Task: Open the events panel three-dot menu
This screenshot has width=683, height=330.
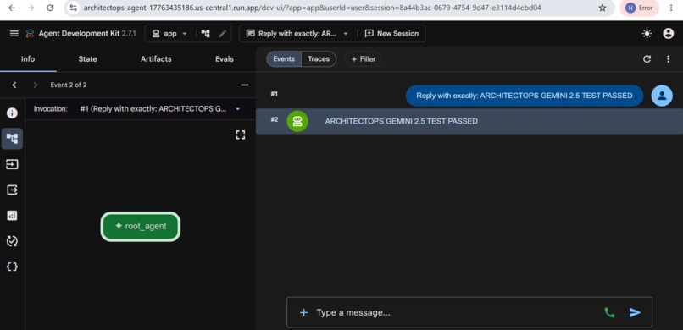Action: (669, 59)
